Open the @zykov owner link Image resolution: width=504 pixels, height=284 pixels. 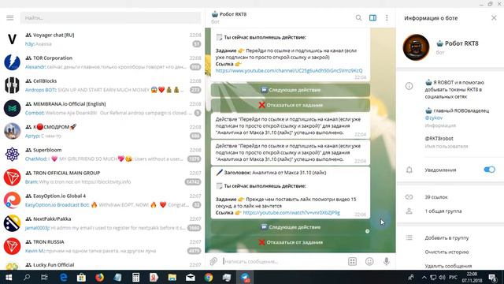433,118
